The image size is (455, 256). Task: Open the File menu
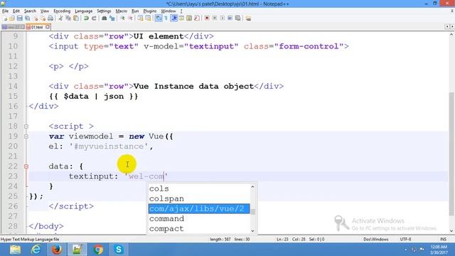[x=5, y=11]
